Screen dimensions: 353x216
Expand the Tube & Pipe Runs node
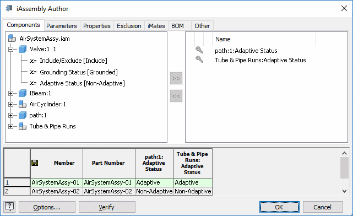[x=11, y=126]
